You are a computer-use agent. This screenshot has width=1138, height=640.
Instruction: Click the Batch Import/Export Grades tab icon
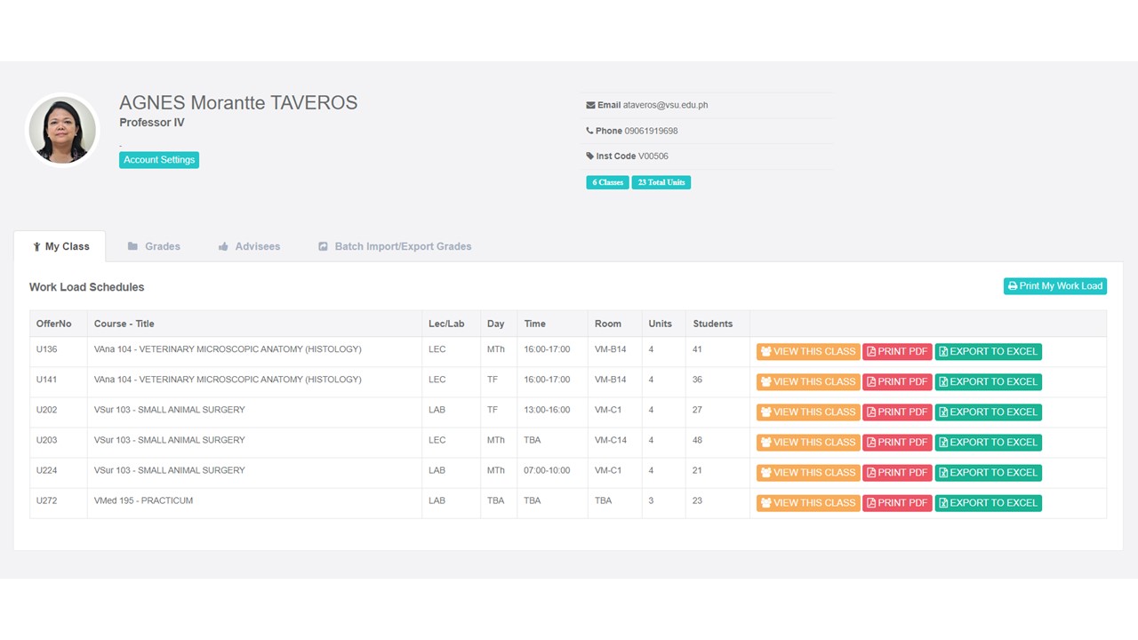pos(323,246)
